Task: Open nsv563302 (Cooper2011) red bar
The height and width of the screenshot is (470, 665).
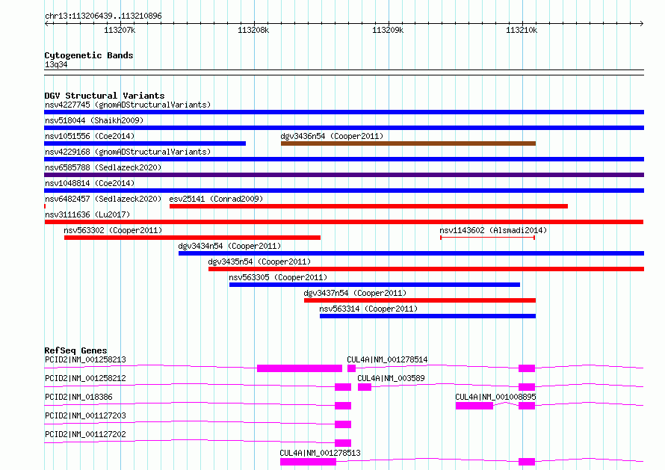Action: 192,238
